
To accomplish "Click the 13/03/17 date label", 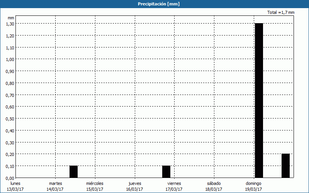I will 15,189.
